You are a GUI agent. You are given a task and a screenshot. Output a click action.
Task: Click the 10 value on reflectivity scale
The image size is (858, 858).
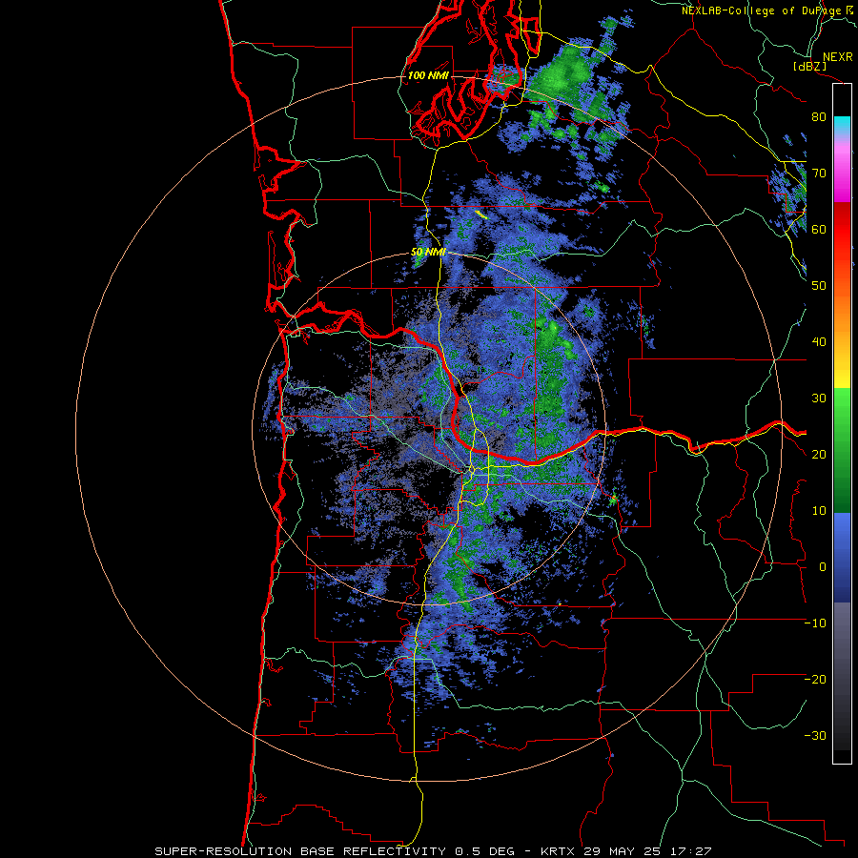tap(819, 511)
